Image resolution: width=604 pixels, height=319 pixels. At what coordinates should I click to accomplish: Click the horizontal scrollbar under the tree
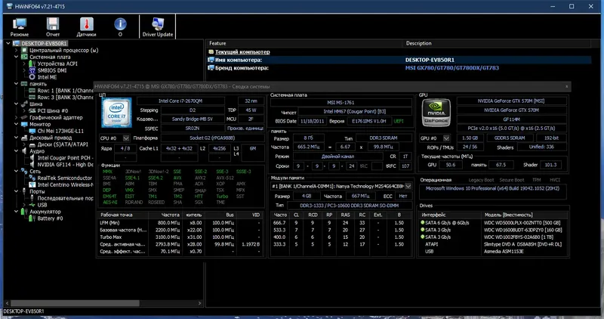[x=75, y=303]
